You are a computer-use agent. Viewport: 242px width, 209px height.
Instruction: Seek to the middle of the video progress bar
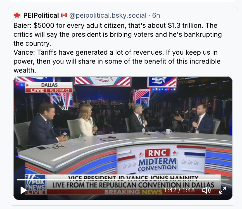pyautogui.click(x=123, y=180)
